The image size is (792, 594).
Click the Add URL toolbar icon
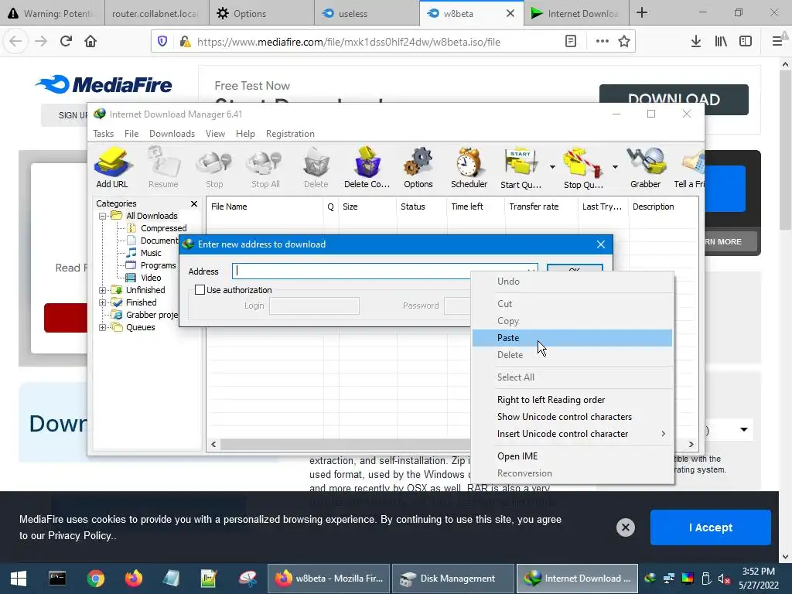pos(112,168)
